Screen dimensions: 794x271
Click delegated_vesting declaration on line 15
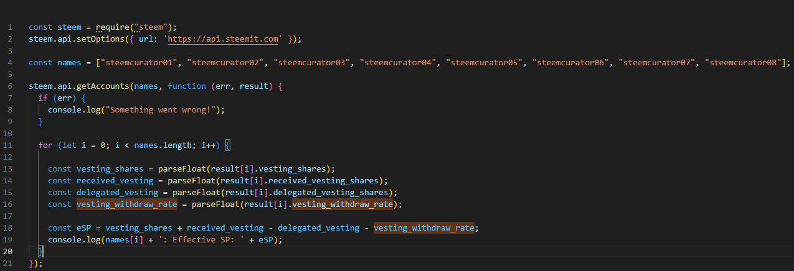click(x=117, y=192)
